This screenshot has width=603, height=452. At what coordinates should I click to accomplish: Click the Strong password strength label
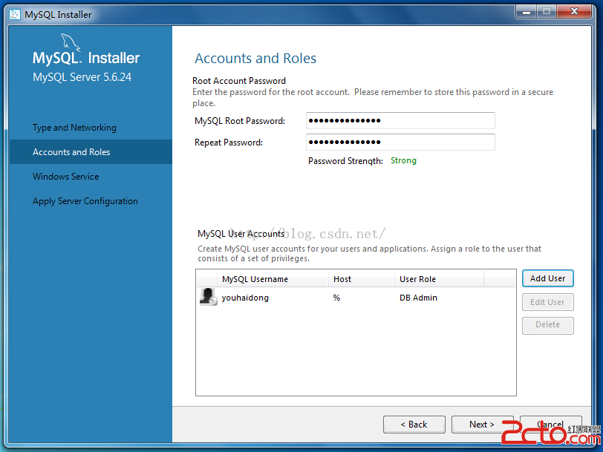click(x=403, y=160)
